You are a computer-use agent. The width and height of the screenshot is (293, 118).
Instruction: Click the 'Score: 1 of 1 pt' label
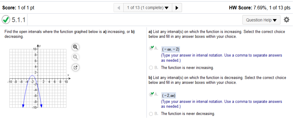(x=18, y=8)
